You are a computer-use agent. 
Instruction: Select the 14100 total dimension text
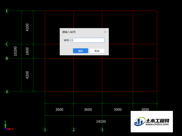pyautogui.click(x=101, y=121)
